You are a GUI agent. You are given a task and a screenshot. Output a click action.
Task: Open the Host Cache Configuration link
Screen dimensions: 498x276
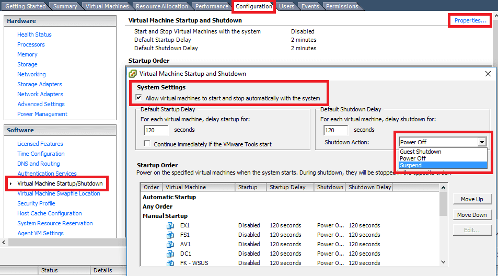50,213
